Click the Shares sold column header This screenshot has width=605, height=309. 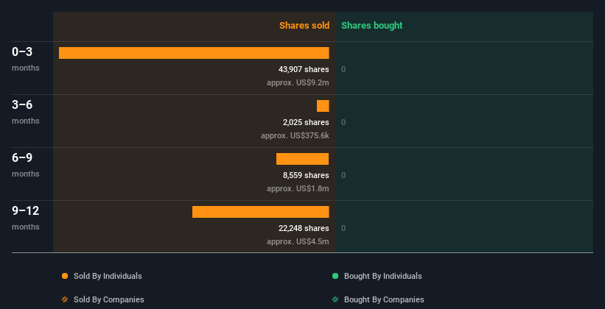(304, 26)
